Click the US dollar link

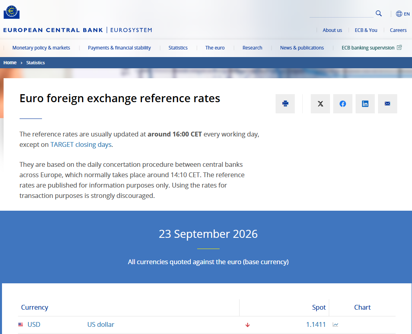point(101,324)
